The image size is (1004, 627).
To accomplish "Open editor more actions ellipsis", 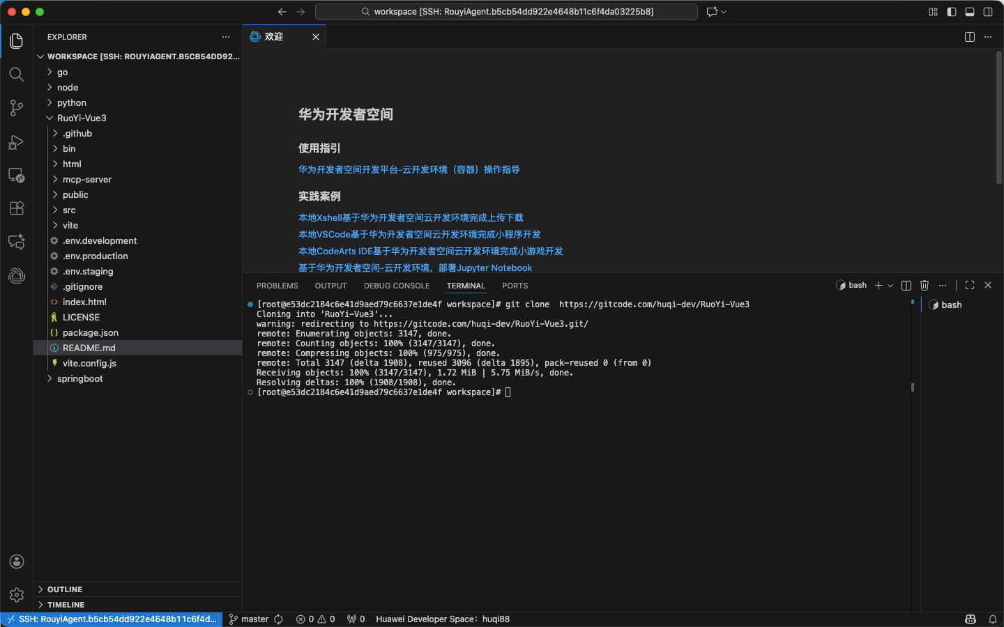I will click(x=988, y=37).
